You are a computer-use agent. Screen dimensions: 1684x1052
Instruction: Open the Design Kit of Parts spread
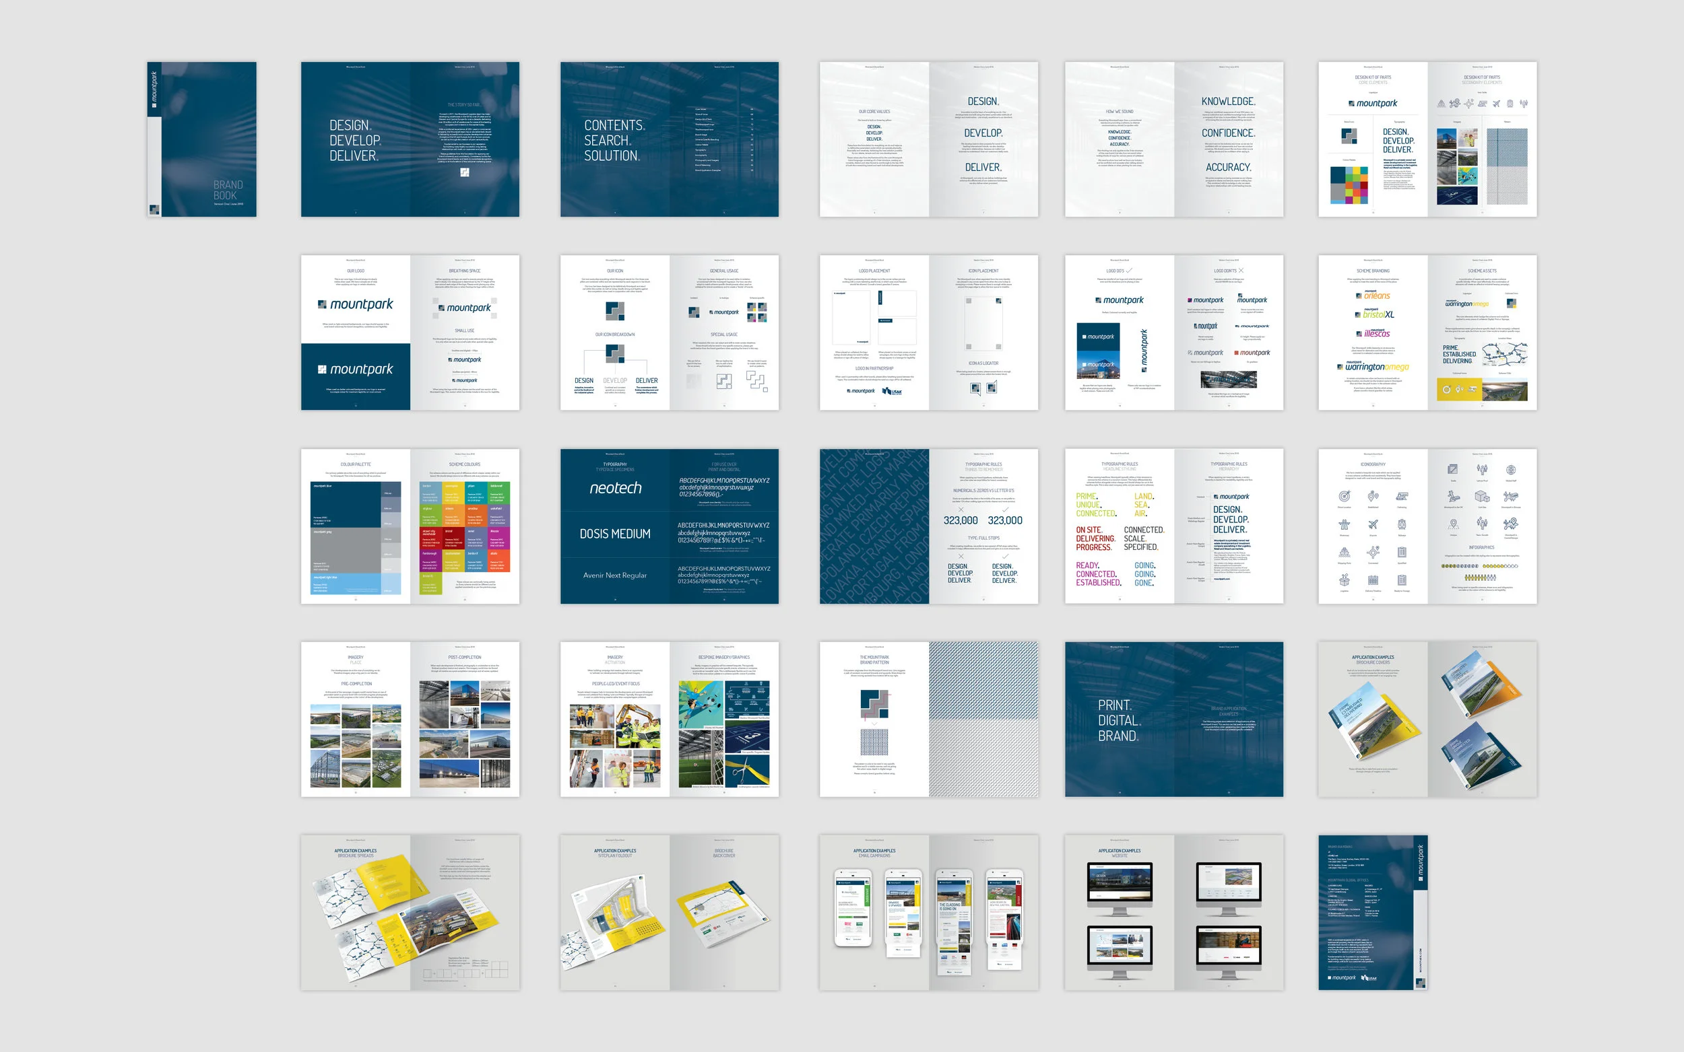coord(1428,139)
